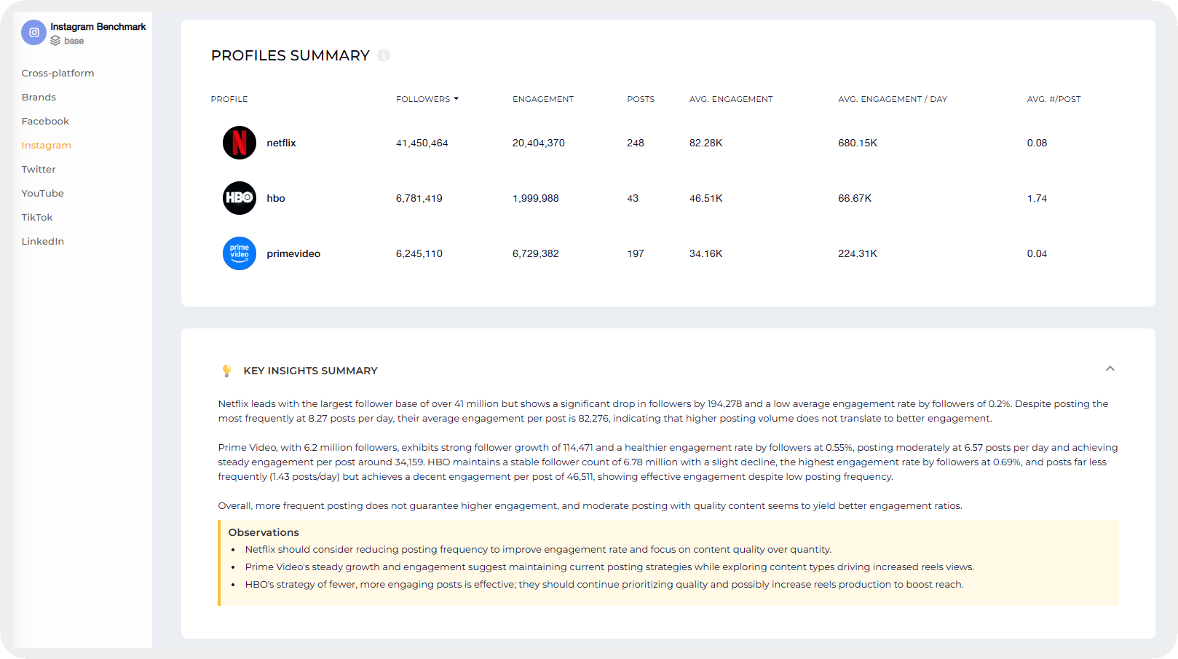Click Prime Video daily engagement 224.31K
Screen dimensions: 1178x659
pos(858,253)
